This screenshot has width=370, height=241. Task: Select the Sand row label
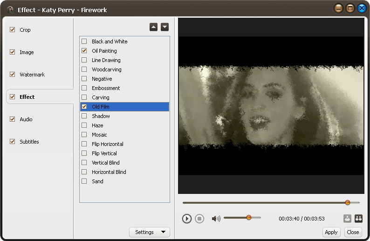point(97,181)
